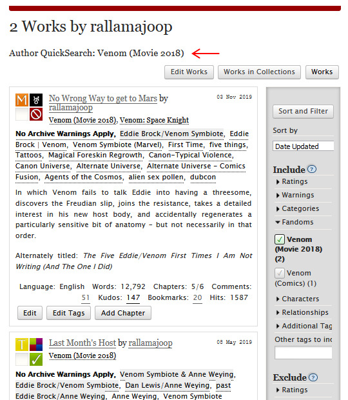Click the work-in-progress icon on Mars work
Image resolution: width=348 pixels, height=400 pixels.
pyautogui.click(x=36, y=114)
